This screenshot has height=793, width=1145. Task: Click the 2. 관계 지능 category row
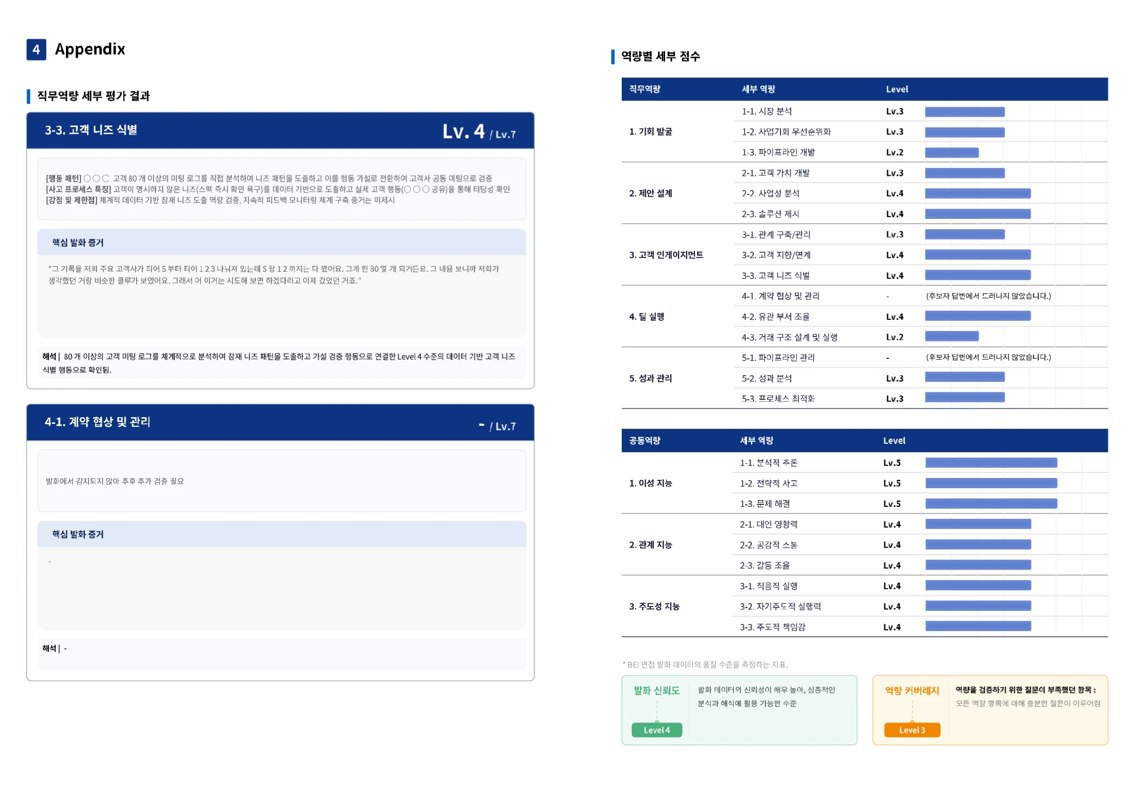pyautogui.click(x=650, y=544)
